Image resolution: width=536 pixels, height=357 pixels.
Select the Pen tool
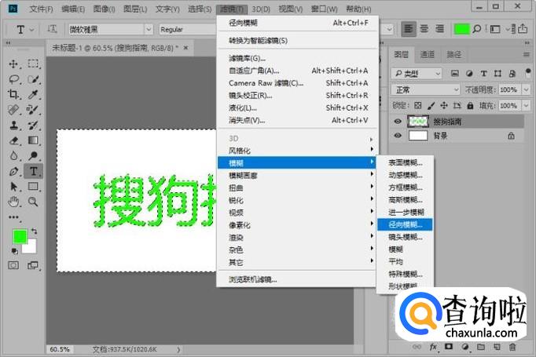[13, 171]
